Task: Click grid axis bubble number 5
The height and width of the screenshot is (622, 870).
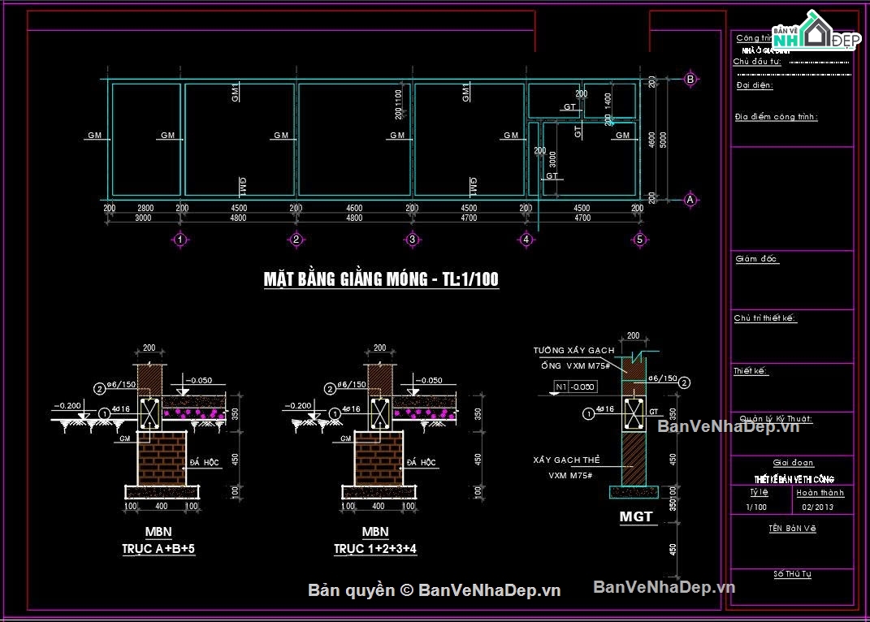Action: [640, 240]
